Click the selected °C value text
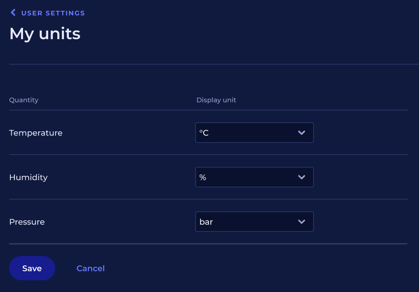The width and height of the screenshot is (419, 292). 204,133
